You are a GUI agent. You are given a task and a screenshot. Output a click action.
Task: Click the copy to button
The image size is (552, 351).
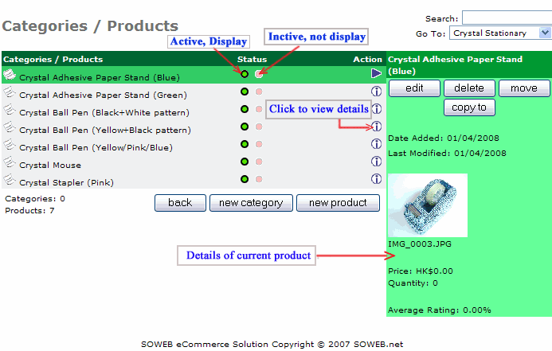point(469,107)
